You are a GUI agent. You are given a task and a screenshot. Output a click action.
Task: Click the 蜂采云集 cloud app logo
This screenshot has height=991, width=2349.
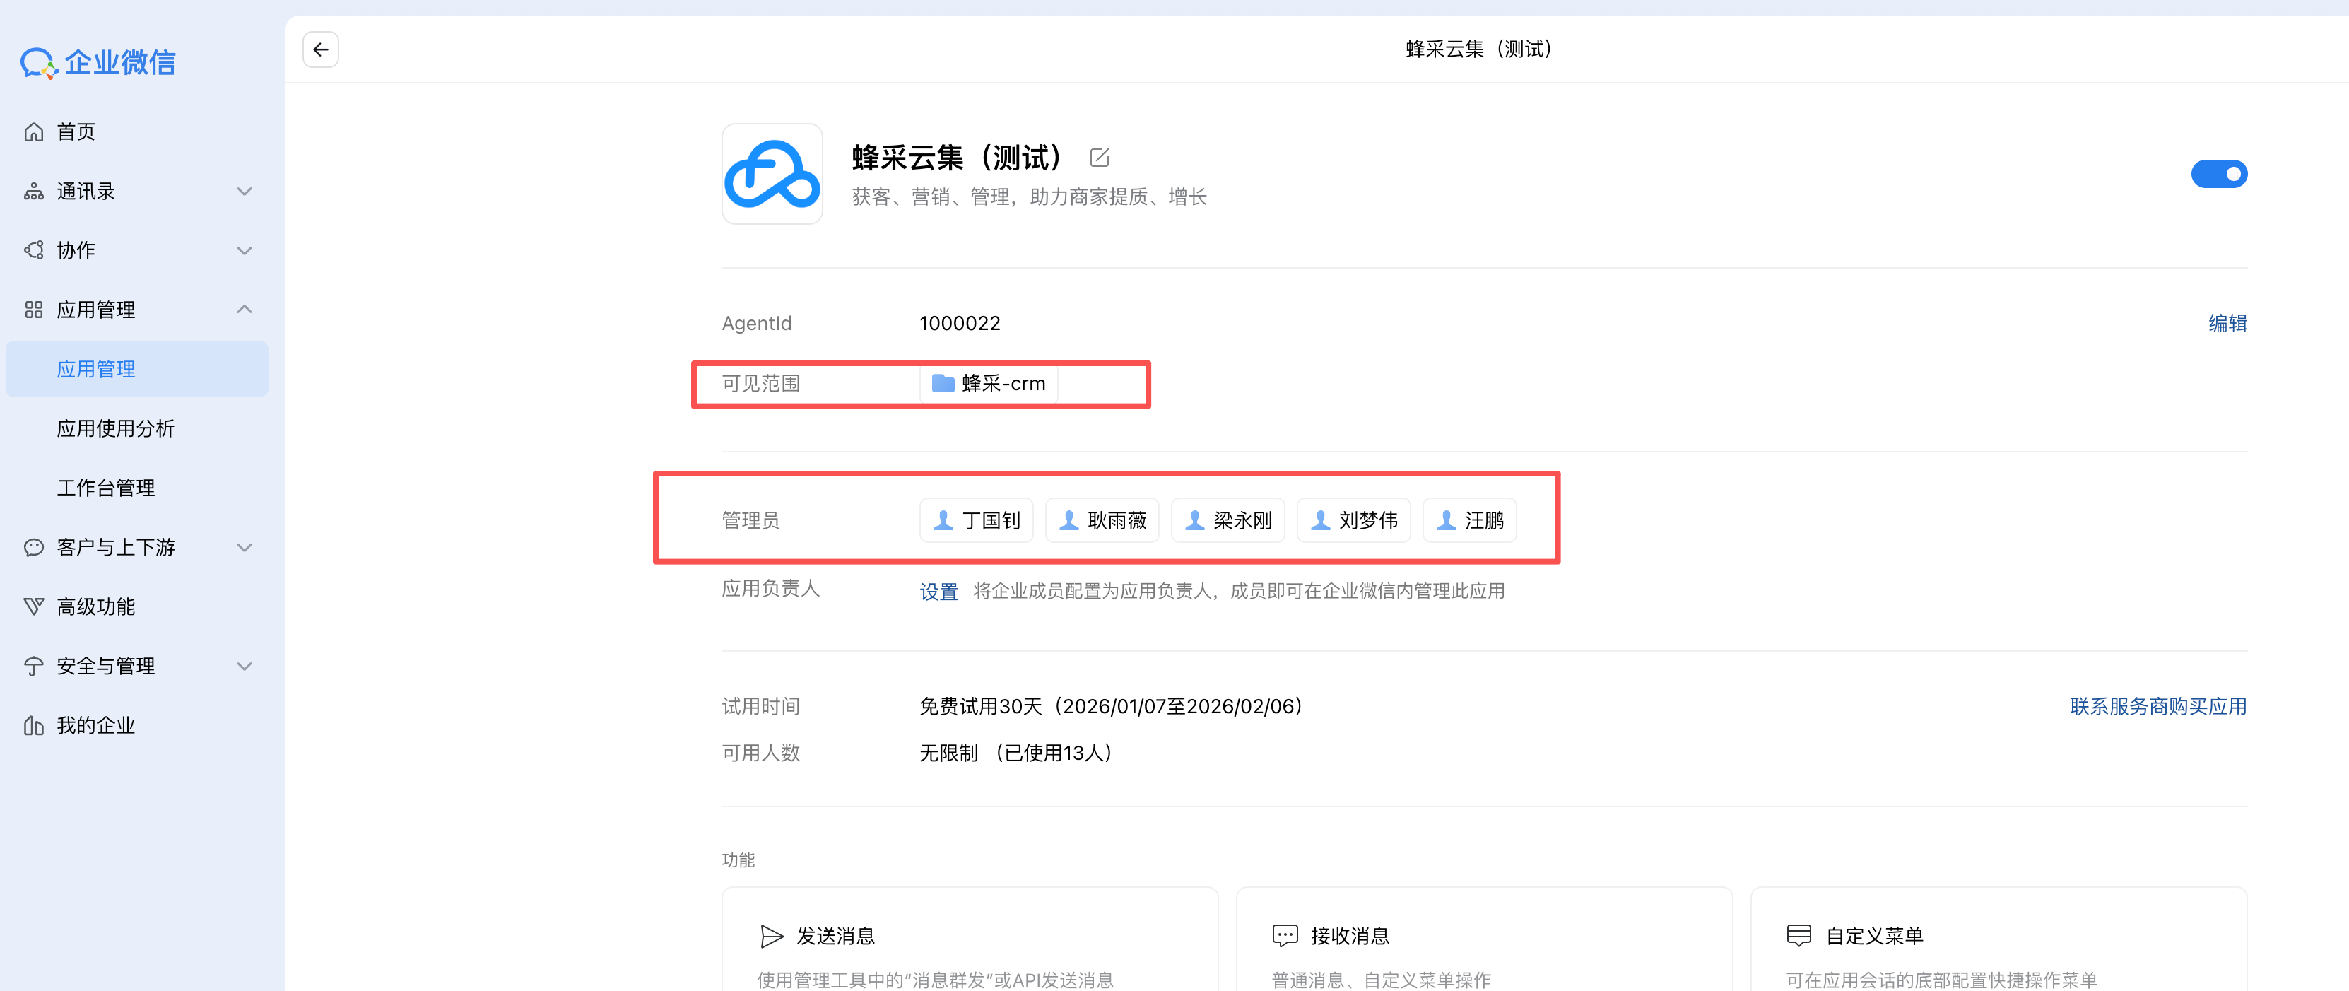(x=772, y=174)
